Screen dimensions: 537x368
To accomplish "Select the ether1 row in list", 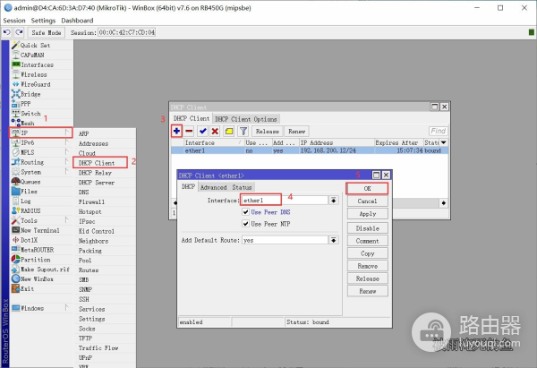I will coord(310,150).
